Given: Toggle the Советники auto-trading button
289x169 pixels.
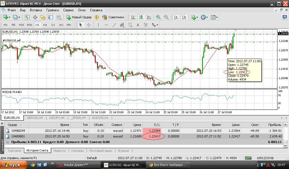Looking at the screenshot, I should (113, 17).
